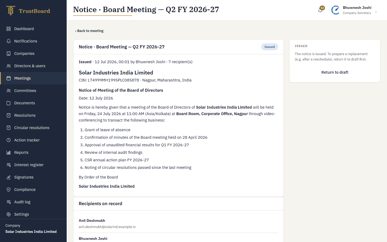
Task: Open the Compliance section label
Action: coord(25,190)
